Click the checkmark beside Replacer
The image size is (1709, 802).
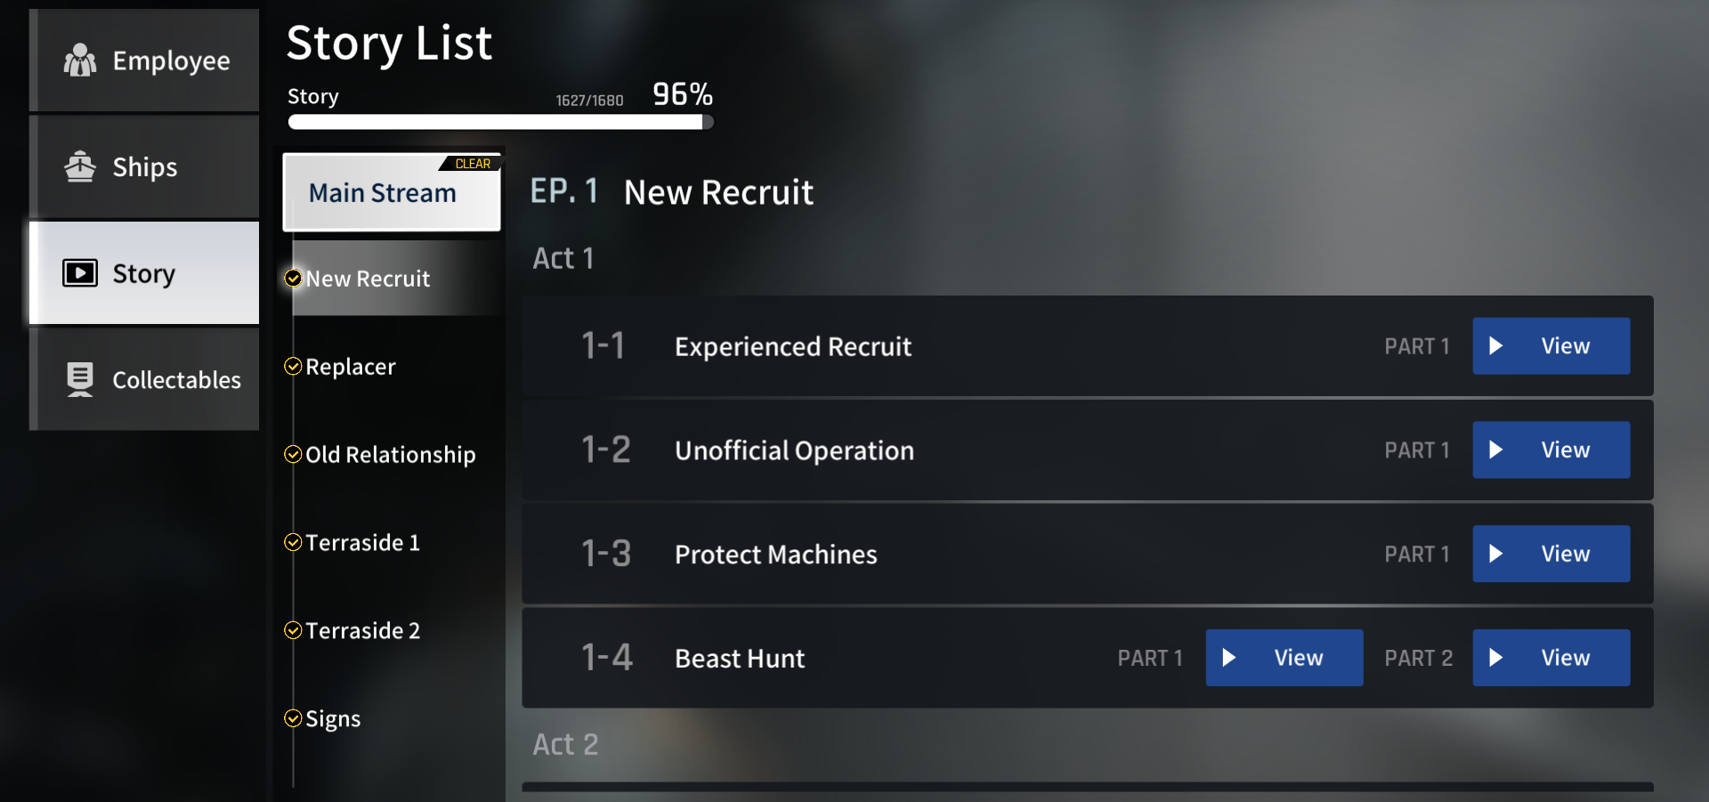[x=293, y=367]
